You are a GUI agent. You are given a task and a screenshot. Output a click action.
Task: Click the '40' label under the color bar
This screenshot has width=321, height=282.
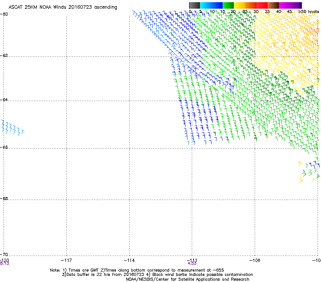(x=278, y=12)
